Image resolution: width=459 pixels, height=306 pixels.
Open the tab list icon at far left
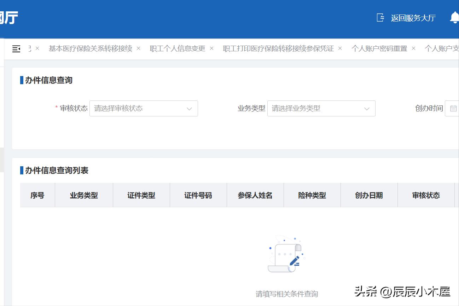coord(16,49)
